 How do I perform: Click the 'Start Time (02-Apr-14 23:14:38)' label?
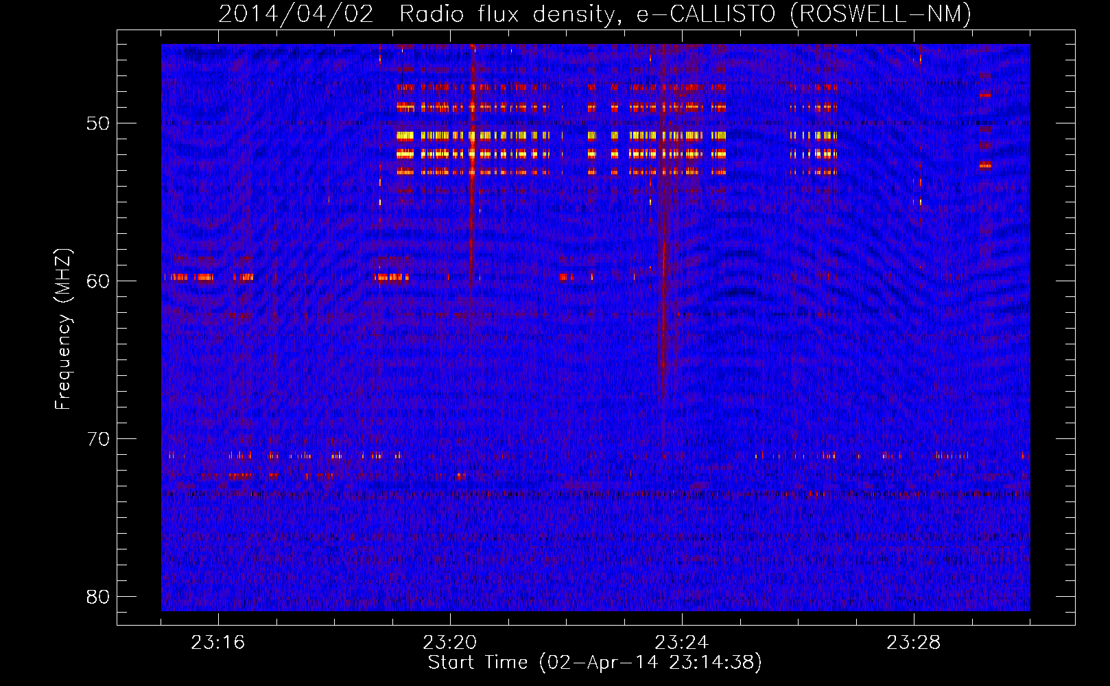595,663
